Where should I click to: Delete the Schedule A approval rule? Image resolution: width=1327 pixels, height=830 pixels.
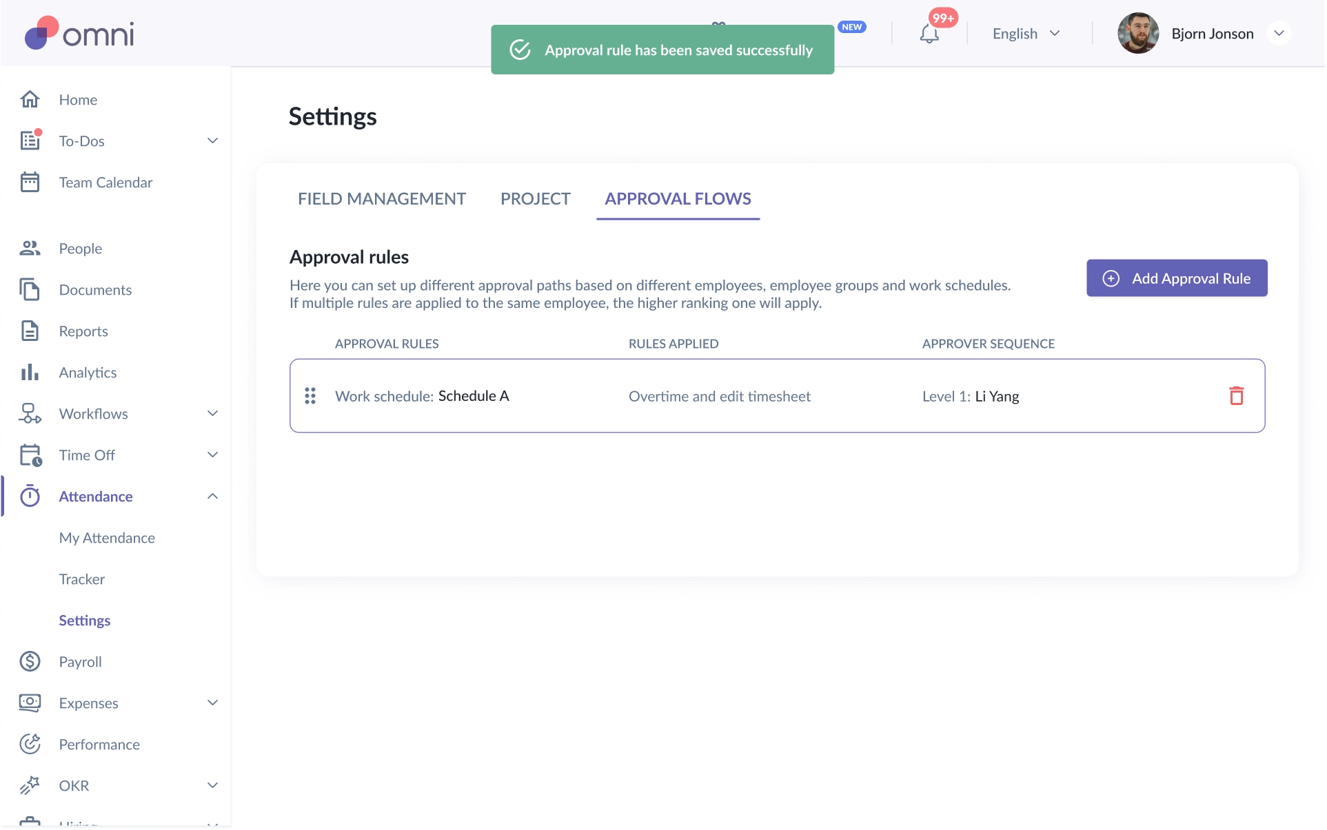pyautogui.click(x=1236, y=396)
